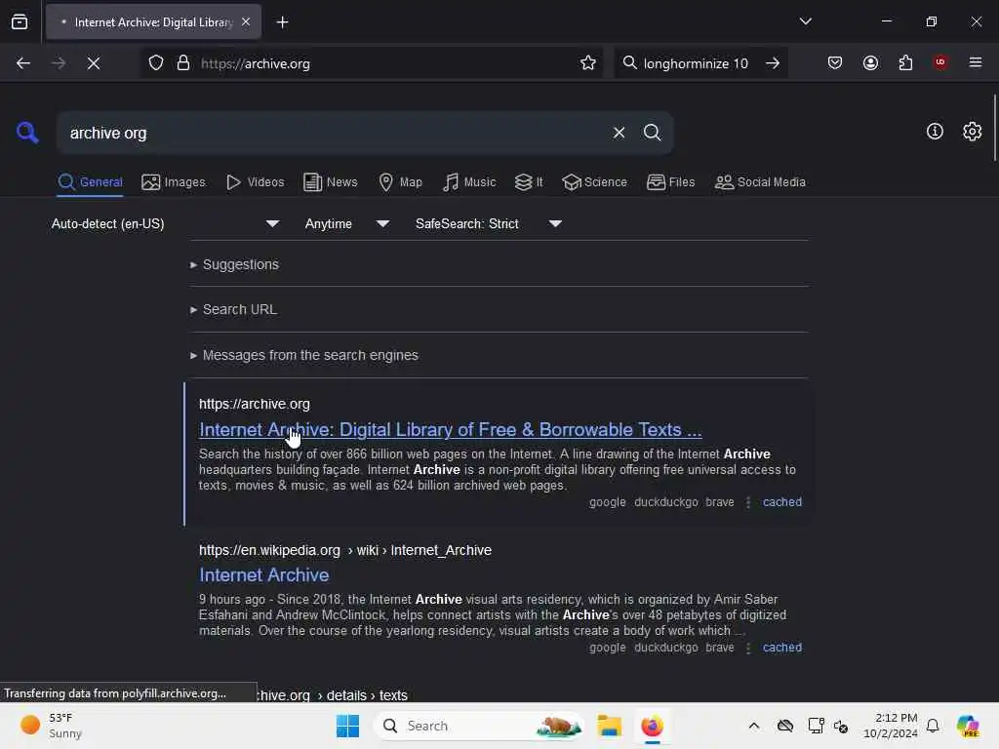Open the SafeSearch: Strict dropdown
Viewport: 999px width, 749px height.
coord(489,223)
